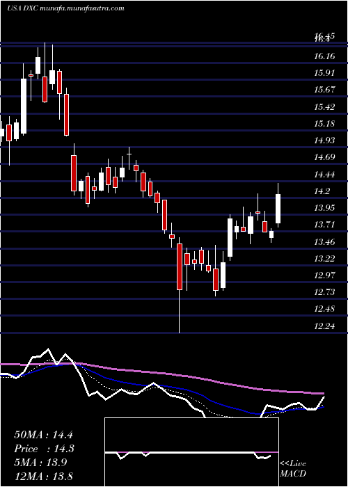The height and width of the screenshot is (487, 348).
Task: Click inside the Live MACD inset panel
Action: [191, 452]
